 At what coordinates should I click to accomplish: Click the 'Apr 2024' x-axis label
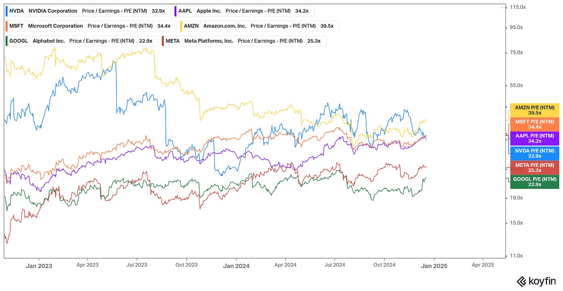(285, 265)
